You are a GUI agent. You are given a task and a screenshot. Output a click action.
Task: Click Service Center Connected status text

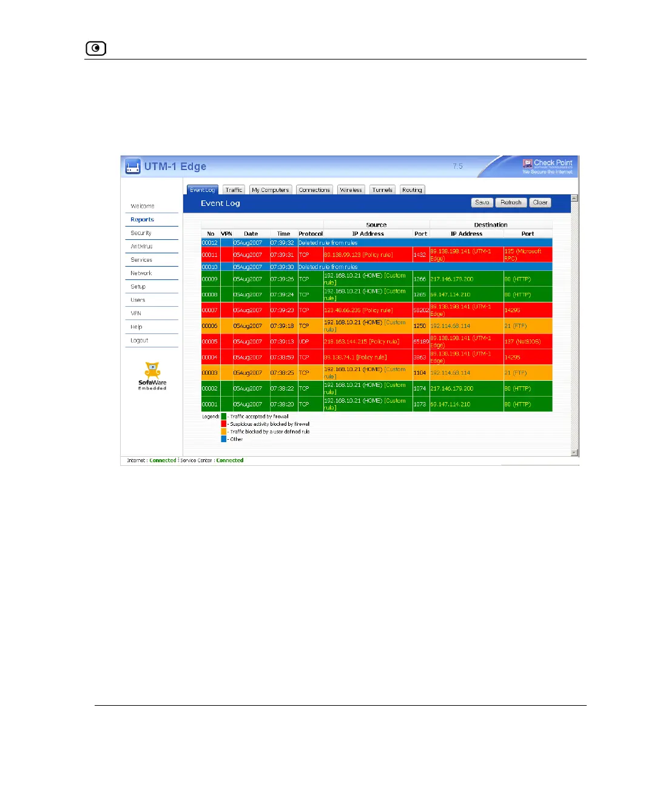coord(212,460)
